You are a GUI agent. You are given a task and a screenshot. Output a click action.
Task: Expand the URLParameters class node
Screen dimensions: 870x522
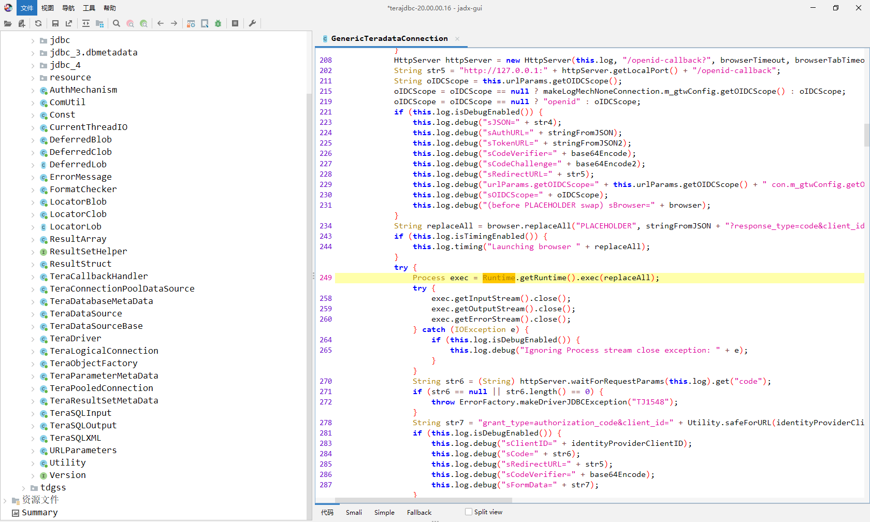[x=33, y=451]
